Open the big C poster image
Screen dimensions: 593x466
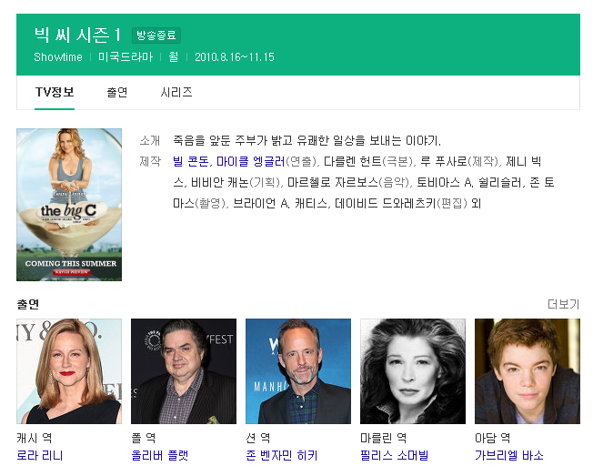pyautogui.click(x=69, y=205)
